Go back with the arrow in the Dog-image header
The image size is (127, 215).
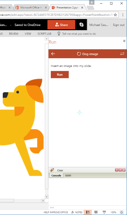tap(53, 54)
